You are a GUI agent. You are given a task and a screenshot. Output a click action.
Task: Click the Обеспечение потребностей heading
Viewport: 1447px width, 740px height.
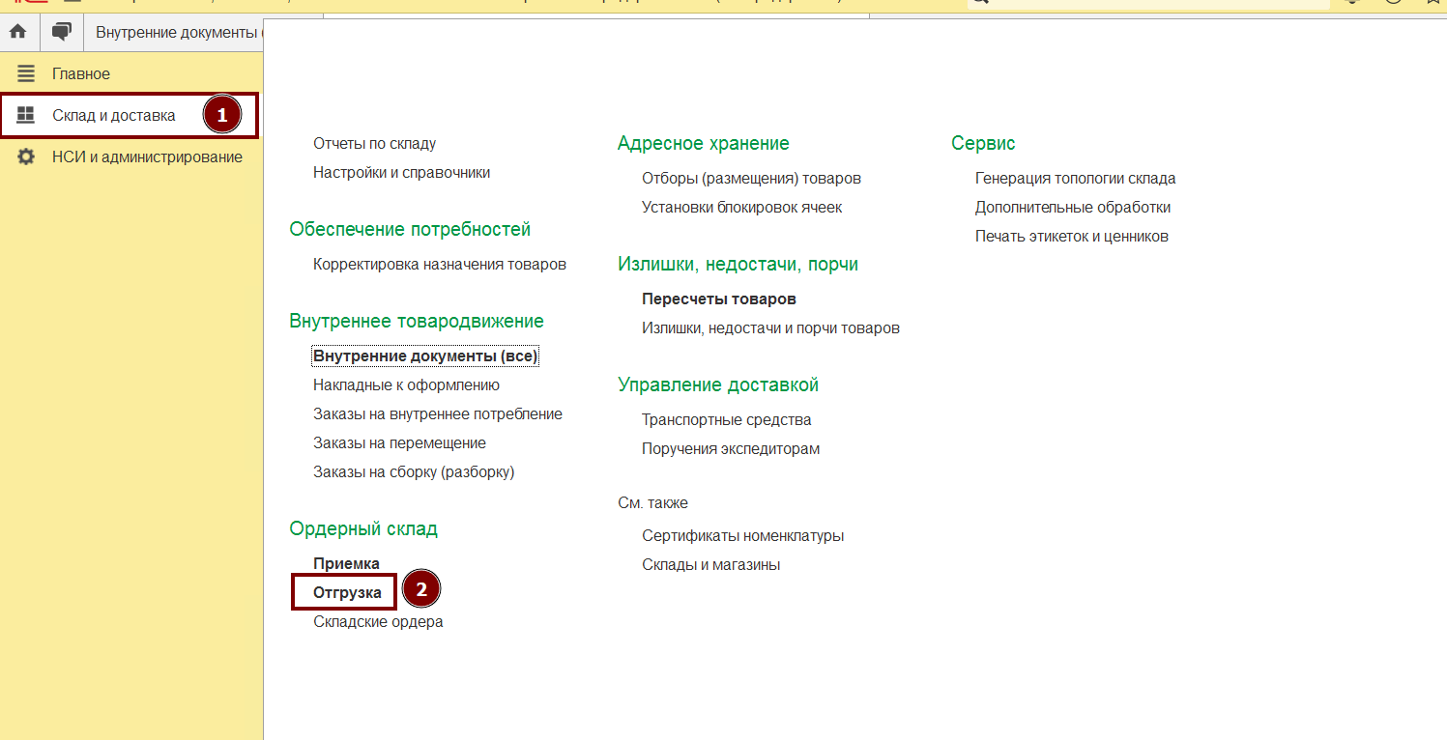click(x=410, y=230)
